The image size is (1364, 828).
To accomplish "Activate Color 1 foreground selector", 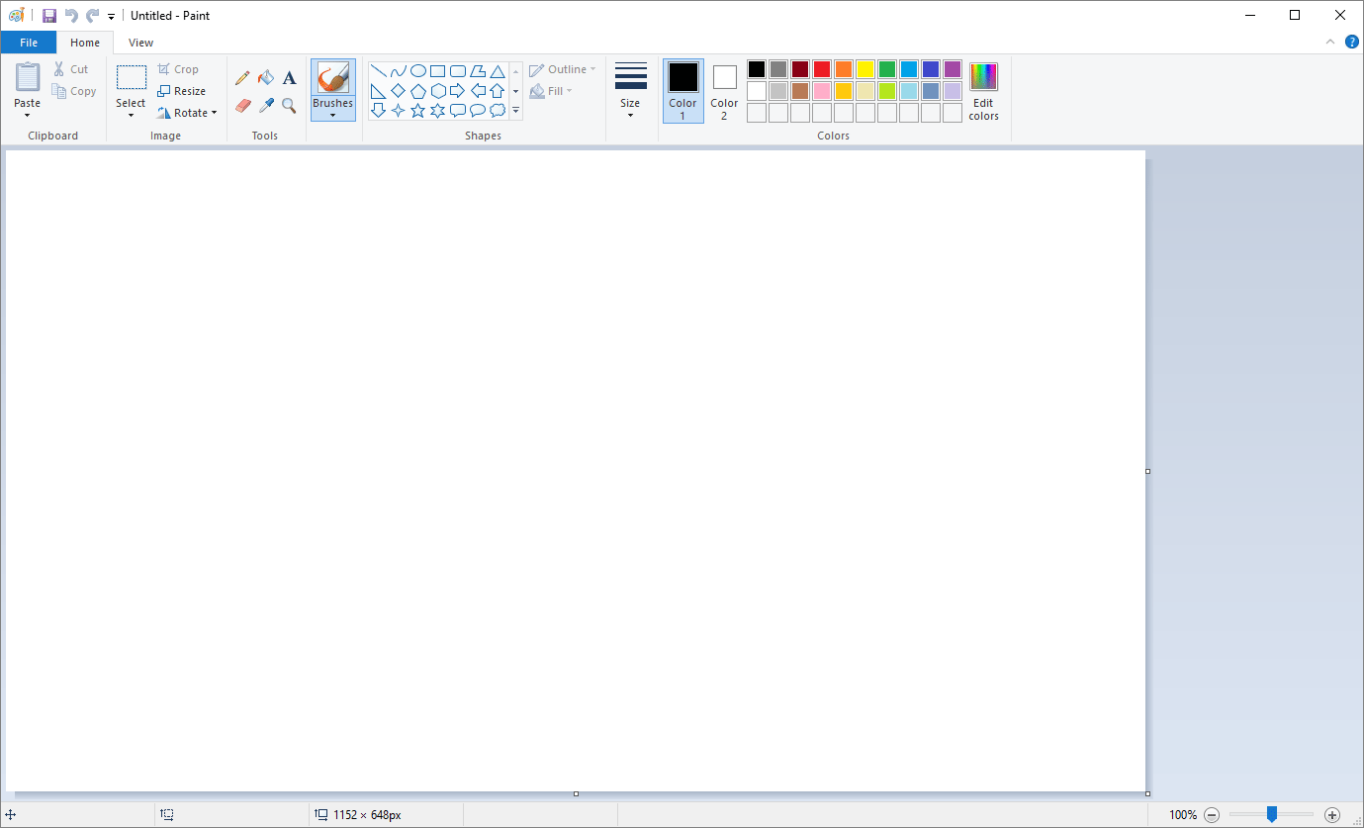I will point(682,91).
